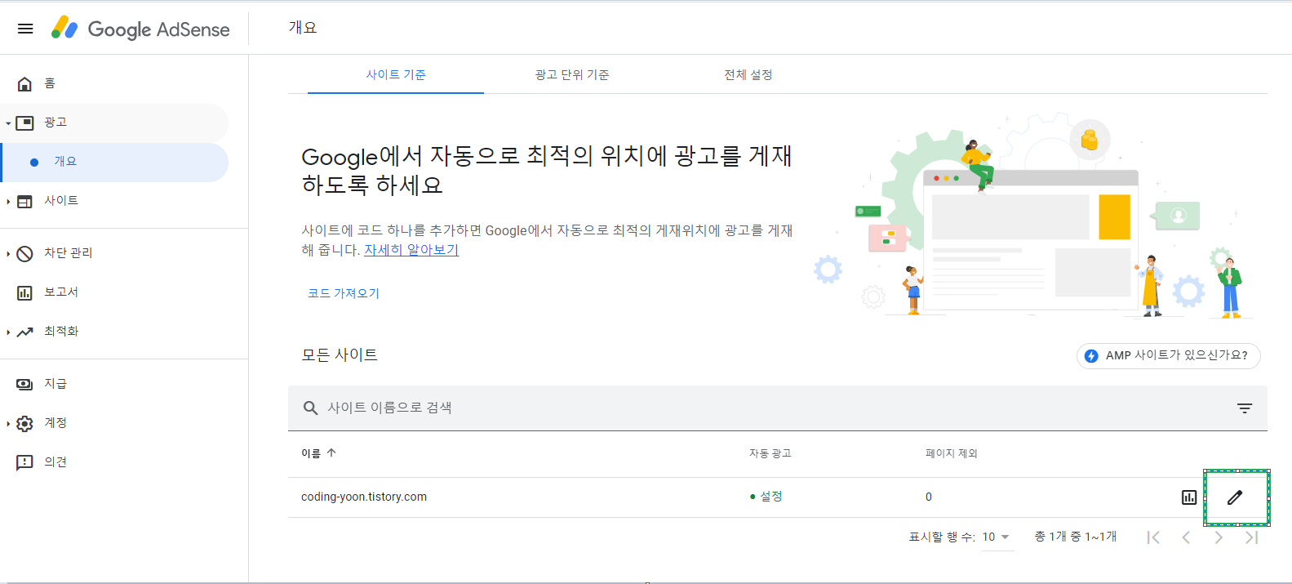Viewport: 1292px width, 584px height.
Task: Click the 지급 payments icon
Action: pos(25,384)
